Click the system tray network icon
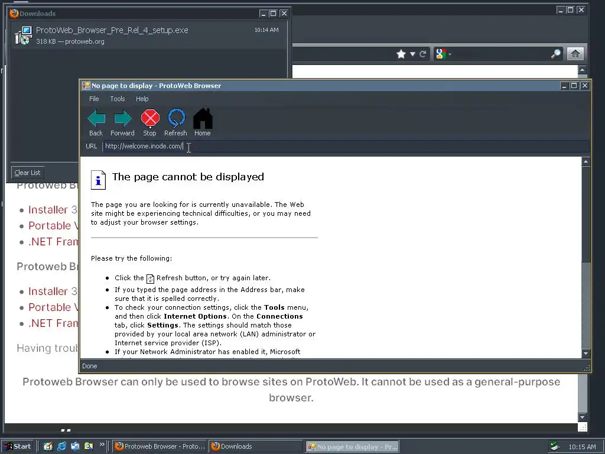The height and width of the screenshot is (454, 605). coord(555,446)
